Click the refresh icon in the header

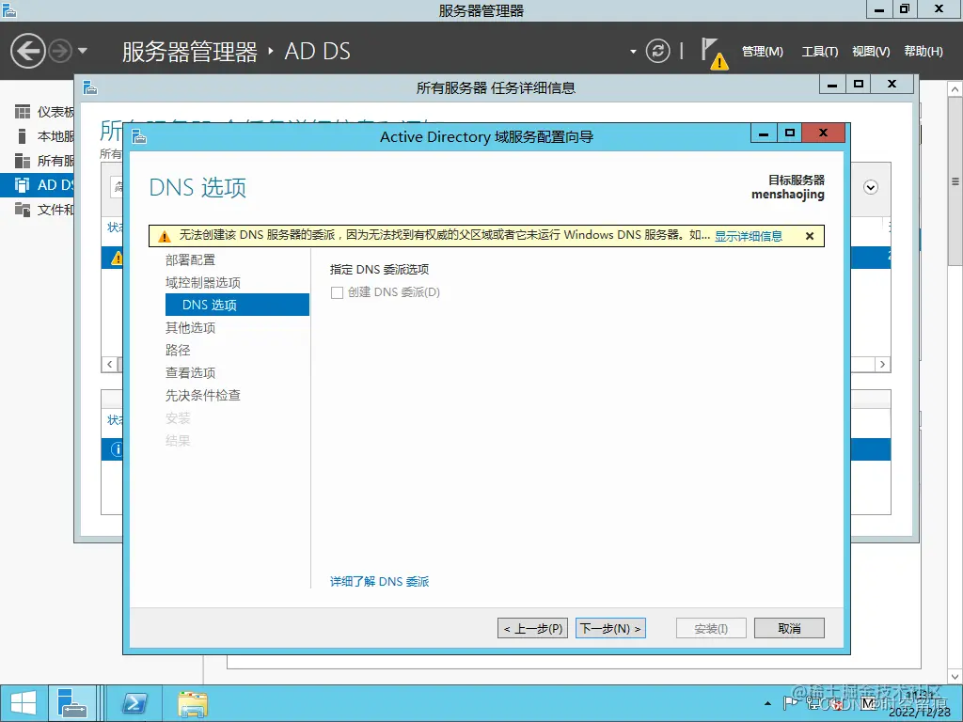pyautogui.click(x=657, y=51)
